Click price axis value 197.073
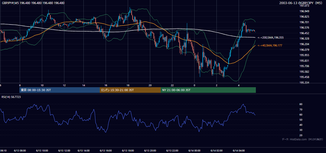 [305, 6]
